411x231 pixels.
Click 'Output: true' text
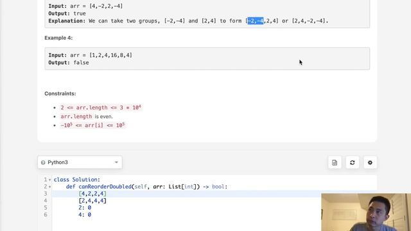coord(67,13)
